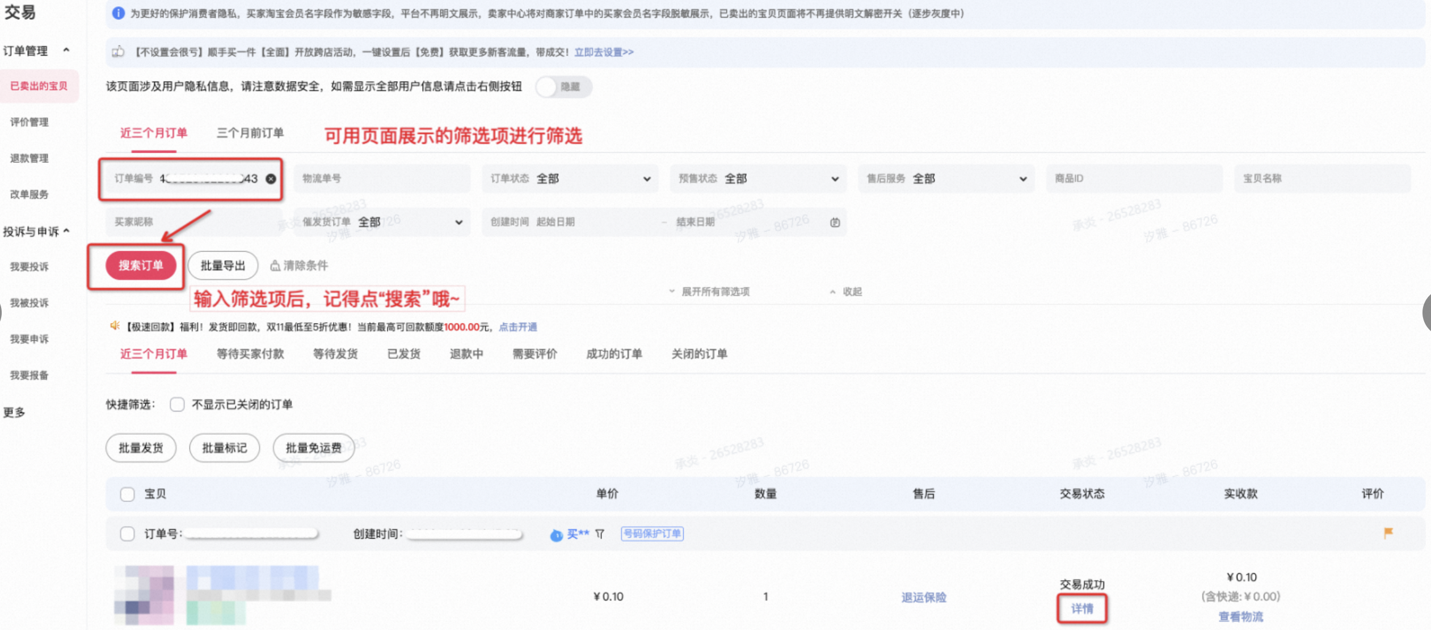The image size is (1431, 630).
Task: Click the speaker icon beside the 极速回款 notice
Action: coord(115,326)
